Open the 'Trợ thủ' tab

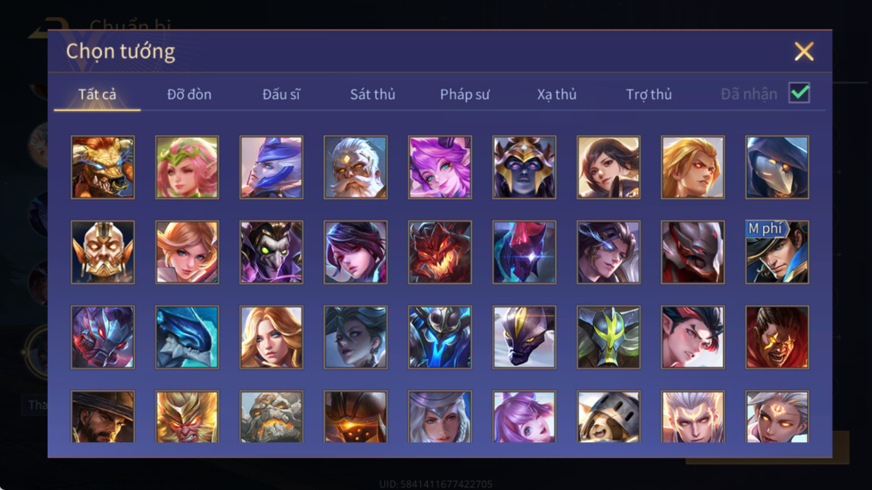[x=649, y=94]
